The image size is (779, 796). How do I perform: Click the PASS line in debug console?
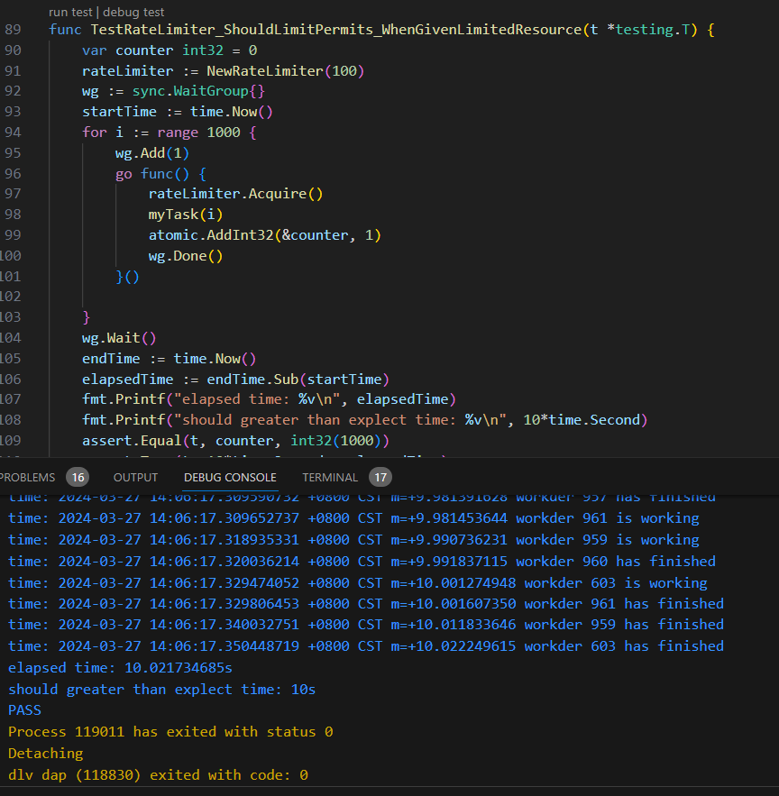[x=24, y=710]
